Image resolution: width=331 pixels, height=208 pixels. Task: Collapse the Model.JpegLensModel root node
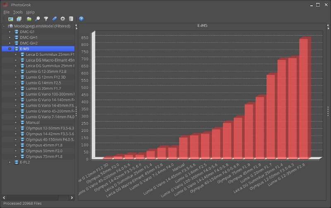click(x=4, y=26)
